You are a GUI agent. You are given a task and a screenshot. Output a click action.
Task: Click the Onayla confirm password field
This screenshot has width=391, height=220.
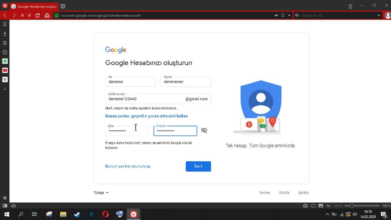175,131
